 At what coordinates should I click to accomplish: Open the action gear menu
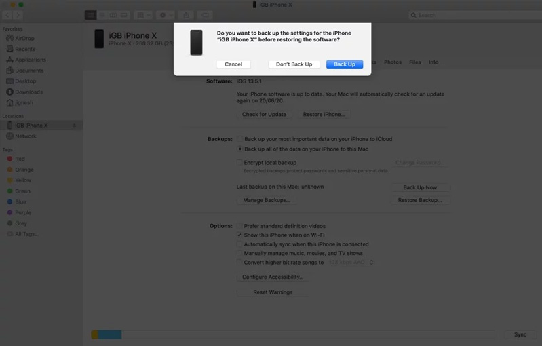click(166, 15)
